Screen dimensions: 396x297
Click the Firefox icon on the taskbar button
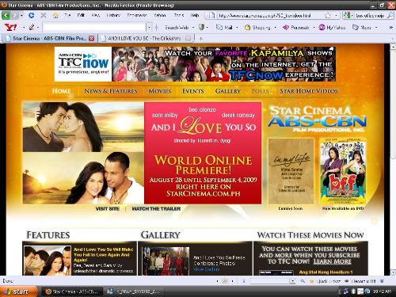coord(48,291)
